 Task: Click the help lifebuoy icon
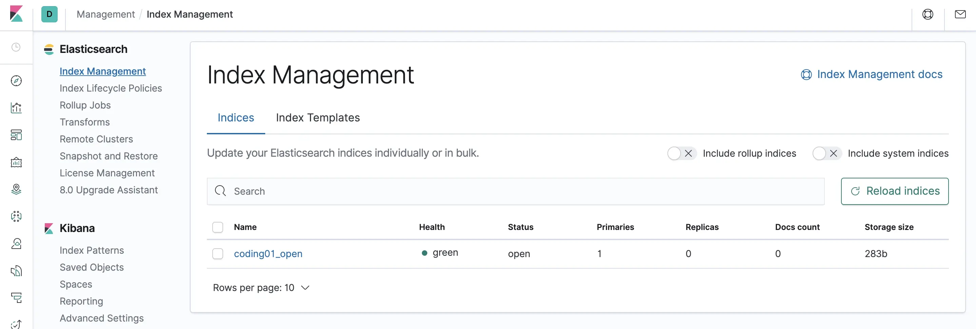pos(928,14)
